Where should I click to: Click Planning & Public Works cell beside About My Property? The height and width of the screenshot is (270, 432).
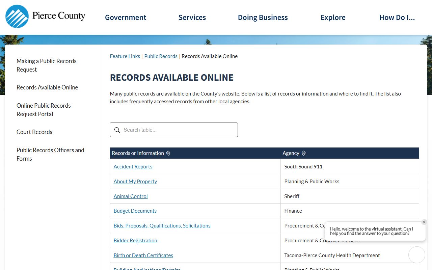[350, 182]
